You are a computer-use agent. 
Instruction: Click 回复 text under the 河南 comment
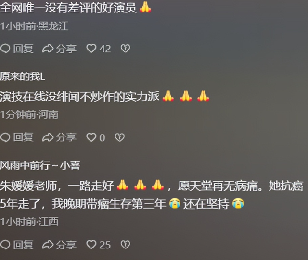point(23,137)
